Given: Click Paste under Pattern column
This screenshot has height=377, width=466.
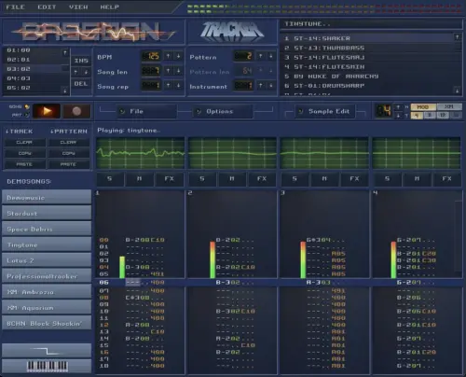Looking at the screenshot, I should 68,164.
